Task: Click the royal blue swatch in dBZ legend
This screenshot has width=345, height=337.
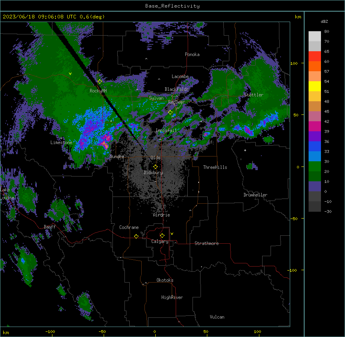Action: 315,146
